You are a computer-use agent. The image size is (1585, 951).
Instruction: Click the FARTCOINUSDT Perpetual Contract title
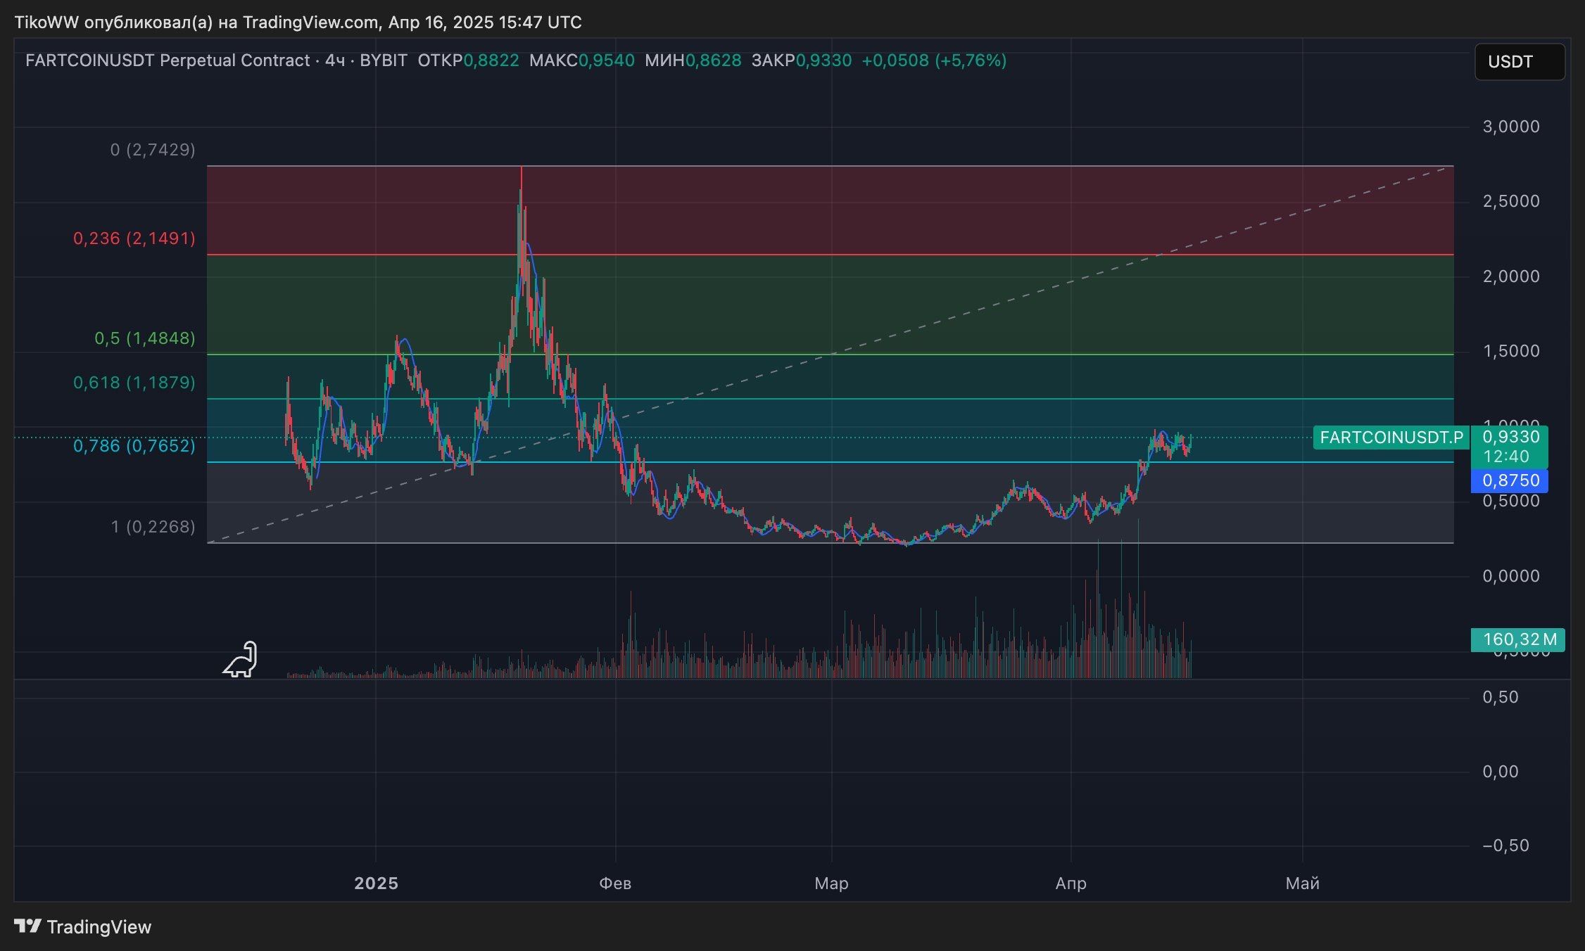pyautogui.click(x=167, y=60)
